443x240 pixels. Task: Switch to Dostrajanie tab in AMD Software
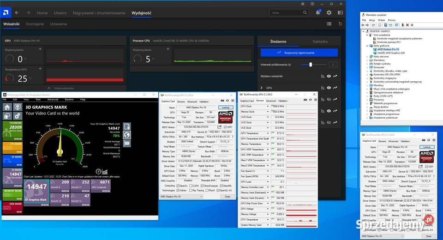click(35, 24)
